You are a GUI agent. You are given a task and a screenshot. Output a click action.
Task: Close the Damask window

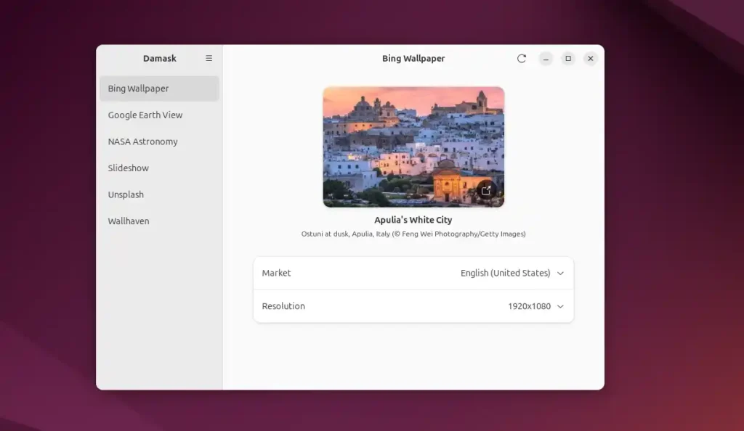591,59
